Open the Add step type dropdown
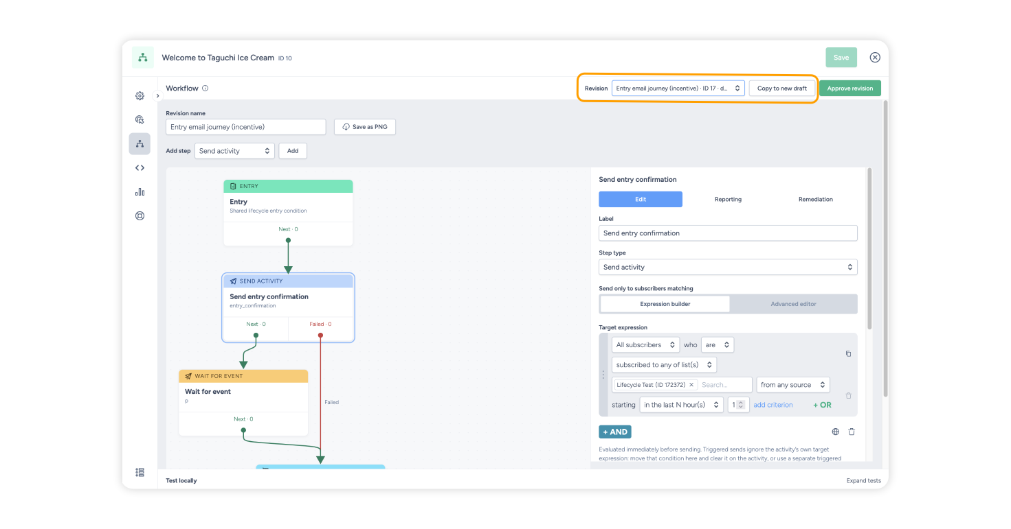 click(x=234, y=151)
